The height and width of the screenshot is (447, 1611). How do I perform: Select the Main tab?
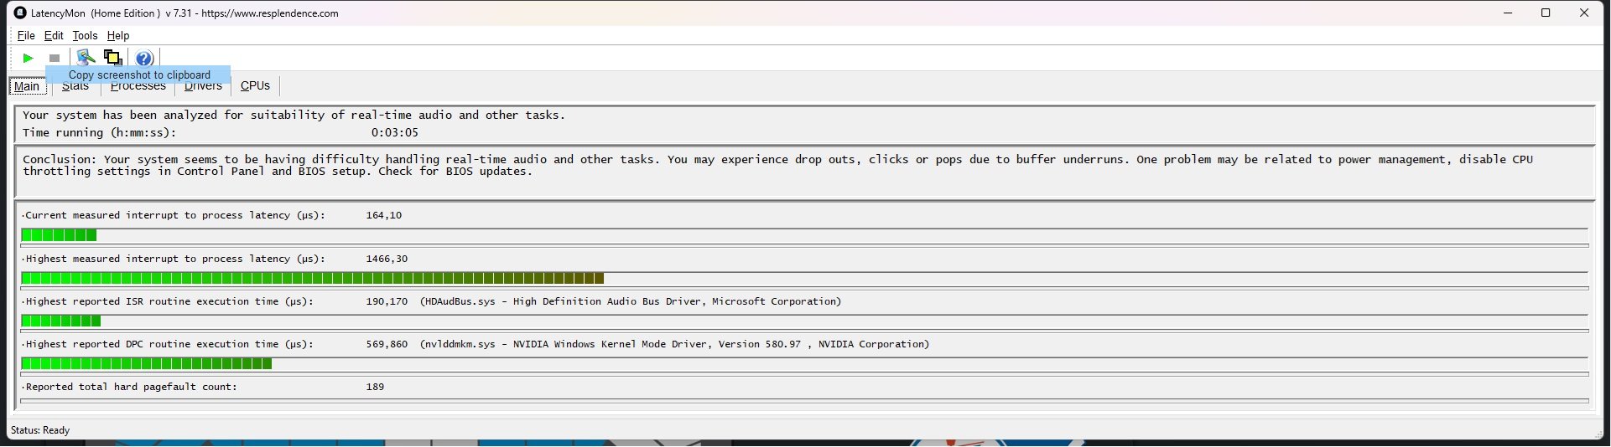coord(27,86)
